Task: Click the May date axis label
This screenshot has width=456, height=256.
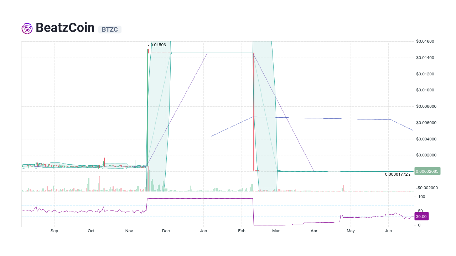Action: click(x=351, y=231)
